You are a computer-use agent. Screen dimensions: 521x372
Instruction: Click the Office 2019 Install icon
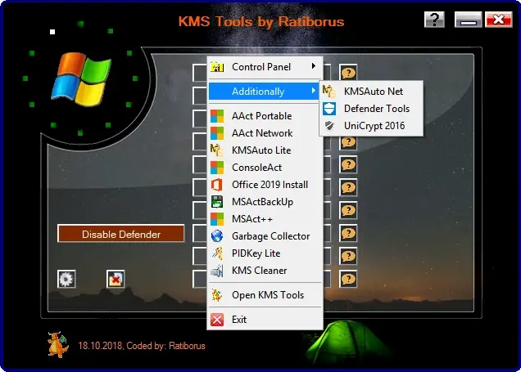pos(217,185)
